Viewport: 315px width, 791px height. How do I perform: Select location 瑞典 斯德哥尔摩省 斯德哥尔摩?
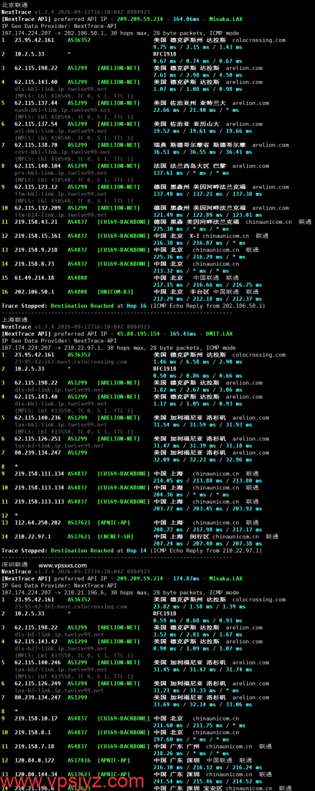(x=199, y=145)
